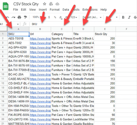Open the Edit menu
137x125 pixels.
point(23,10)
